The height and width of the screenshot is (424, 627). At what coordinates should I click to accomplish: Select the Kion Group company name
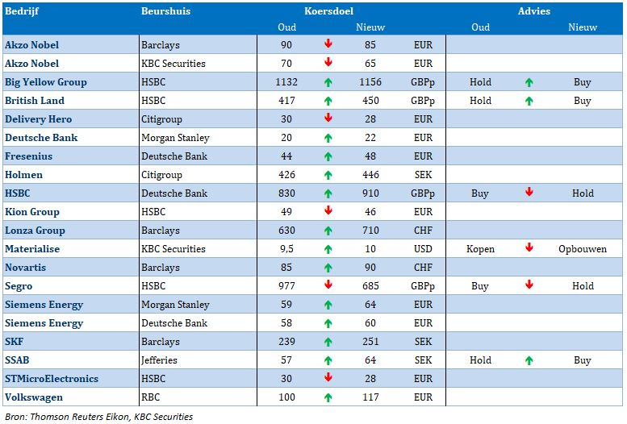(x=32, y=212)
